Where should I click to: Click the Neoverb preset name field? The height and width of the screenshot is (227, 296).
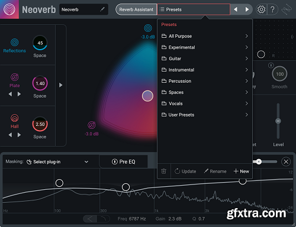[x=83, y=9]
